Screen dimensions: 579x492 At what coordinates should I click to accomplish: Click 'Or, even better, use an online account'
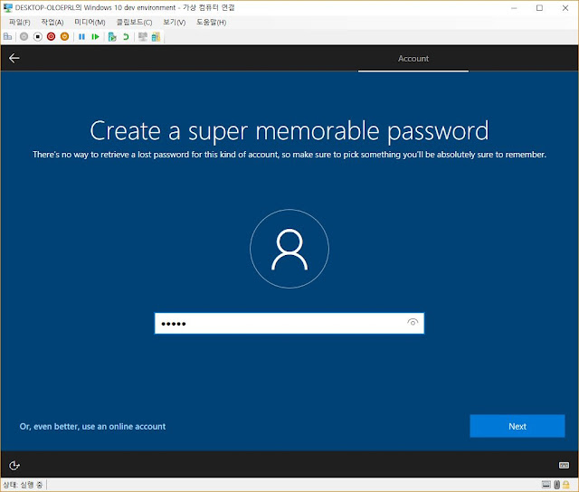pos(92,426)
